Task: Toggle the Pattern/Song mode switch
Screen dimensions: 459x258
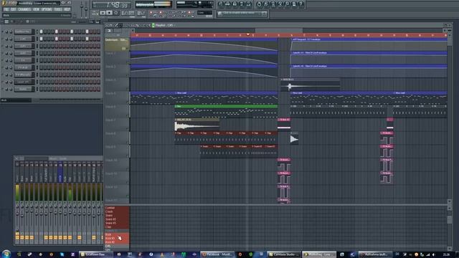Action: pos(95,13)
